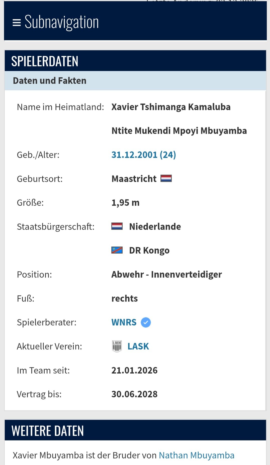The image size is (270, 465).
Task: Click the DR Kongo flag icon
Action: click(117, 250)
